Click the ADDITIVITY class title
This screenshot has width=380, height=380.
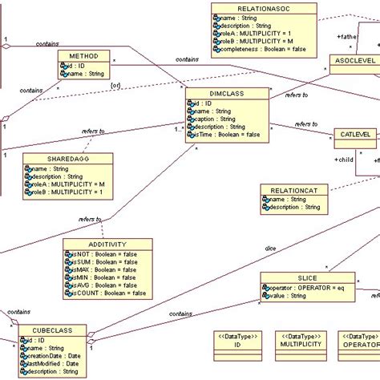click(107, 245)
